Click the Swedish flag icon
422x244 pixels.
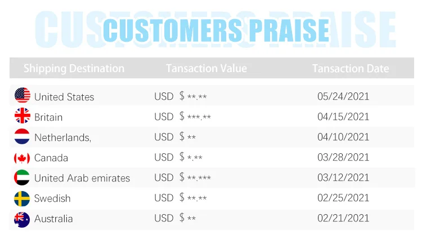[x=23, y=198]
